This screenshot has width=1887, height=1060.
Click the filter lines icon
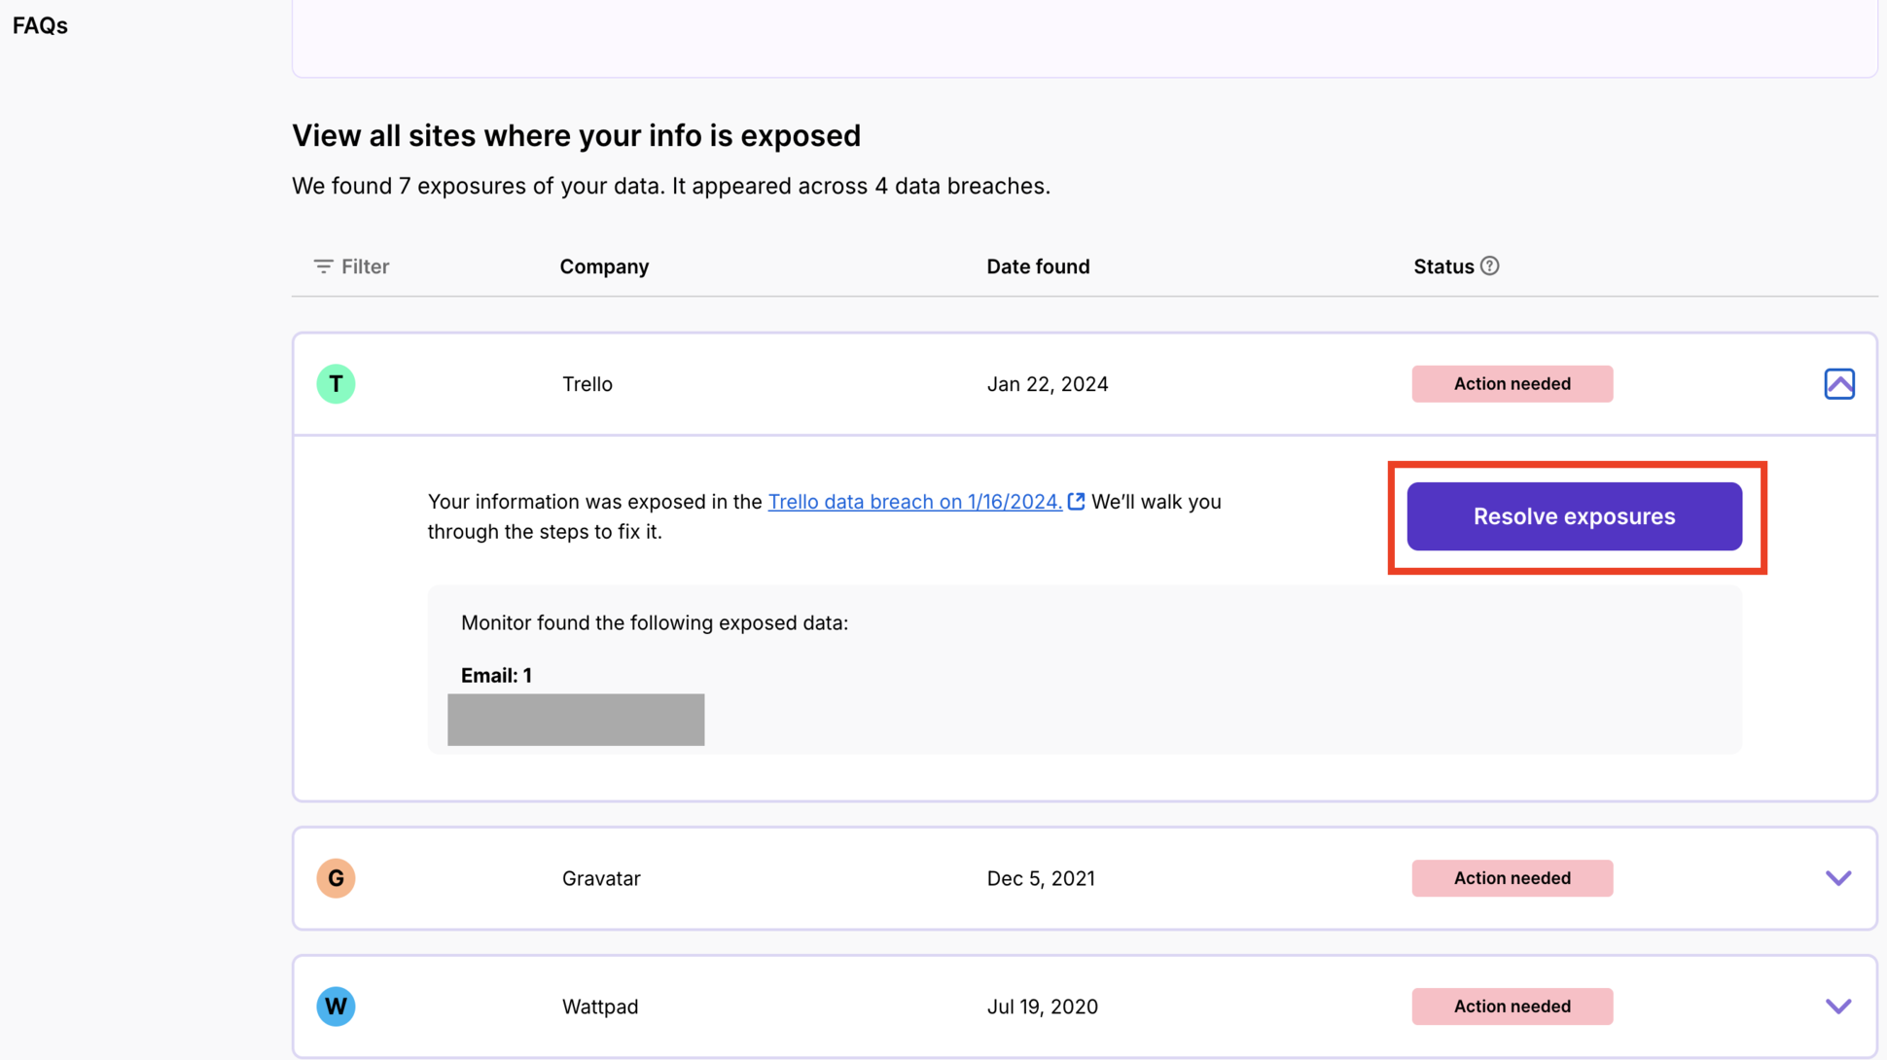(x=323, y=265)
